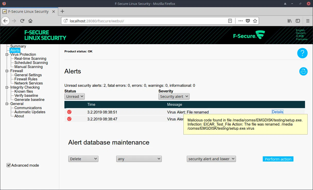Open Communications settings
313x190 pixels.
tap(28, 108)
